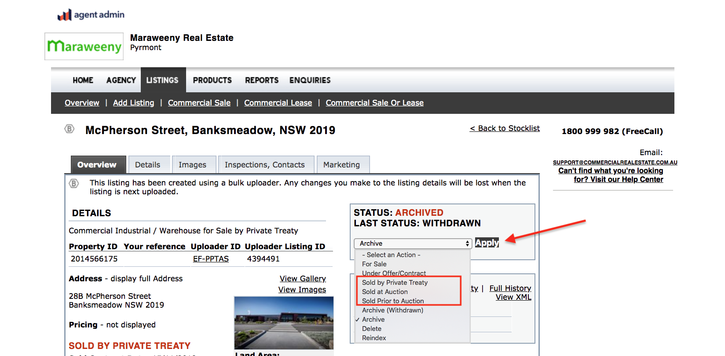Open the View XML link
Image resolution: width=725 pixels, height=356 pixels.
point(513,297)
